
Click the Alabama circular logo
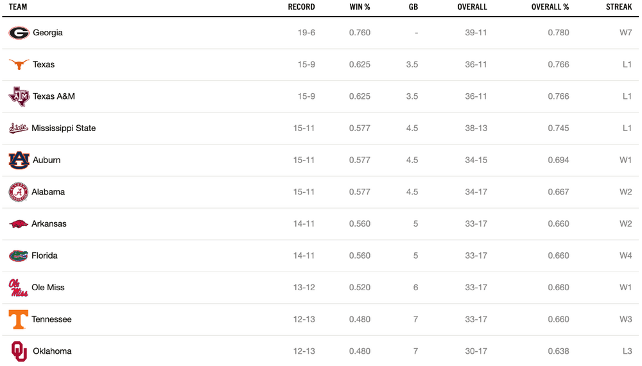pyautogui.click(x=19, y=192)
